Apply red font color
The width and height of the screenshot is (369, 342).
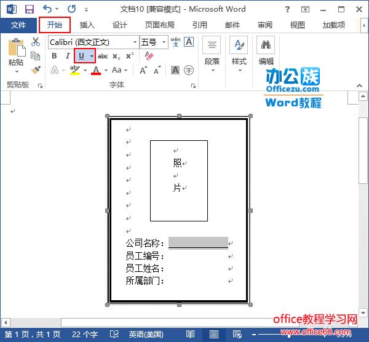tap(96, 70)
